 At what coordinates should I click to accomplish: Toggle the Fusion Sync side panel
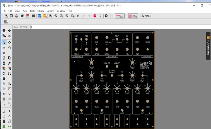(x=208, y=46)
